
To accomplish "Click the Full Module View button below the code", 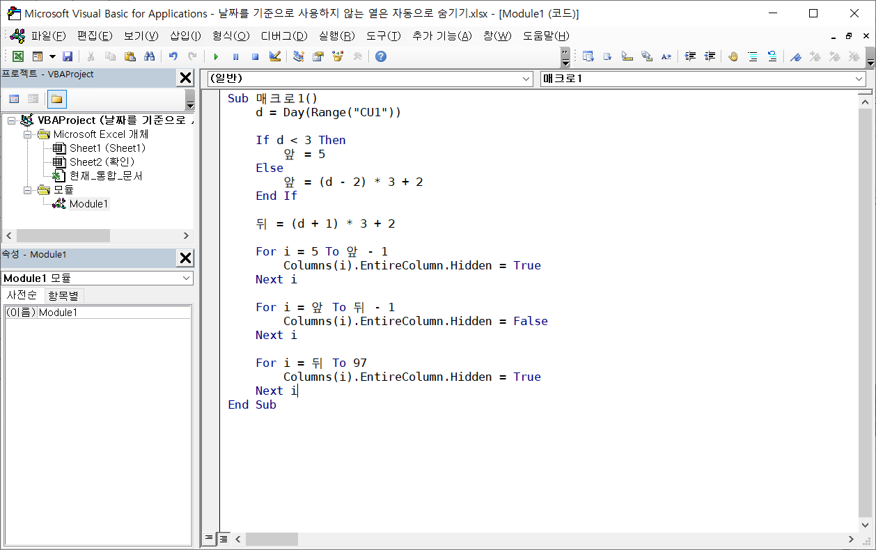I will [223, 539].
